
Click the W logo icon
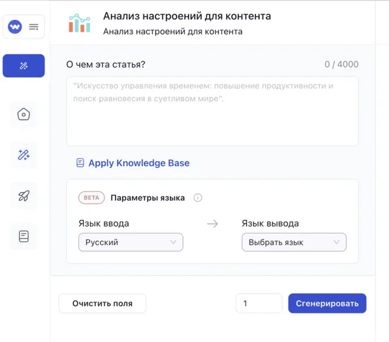coord(15,27)
